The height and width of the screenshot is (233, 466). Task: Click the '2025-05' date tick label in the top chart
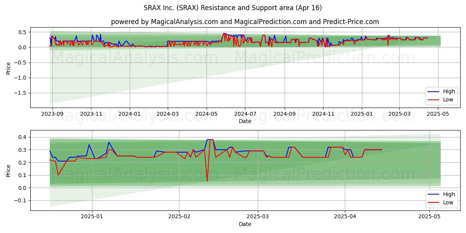tap(438, 114)
